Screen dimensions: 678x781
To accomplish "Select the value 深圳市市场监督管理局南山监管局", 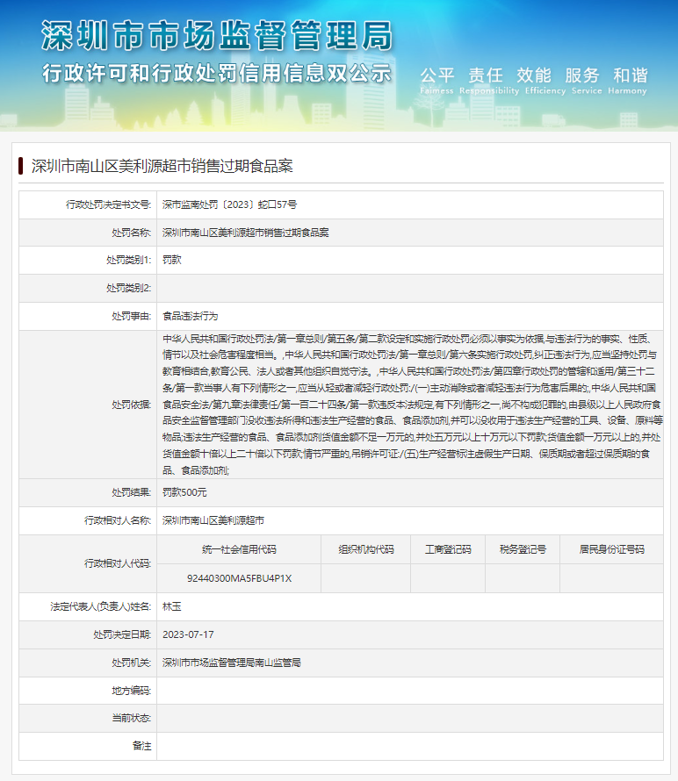I will click(231, 663).
